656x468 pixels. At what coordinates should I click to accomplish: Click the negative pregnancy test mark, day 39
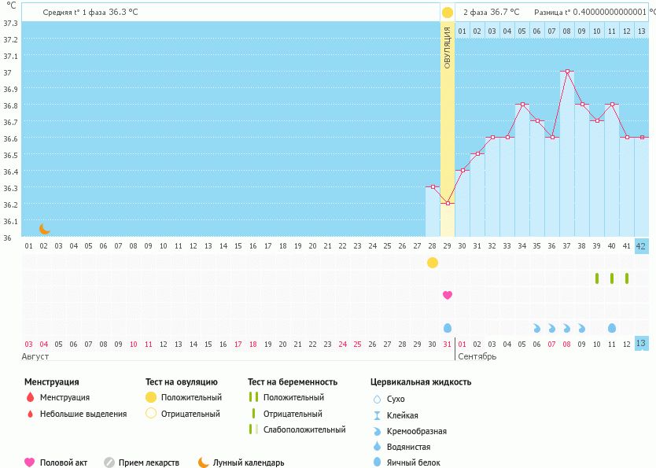pos(597,278)
